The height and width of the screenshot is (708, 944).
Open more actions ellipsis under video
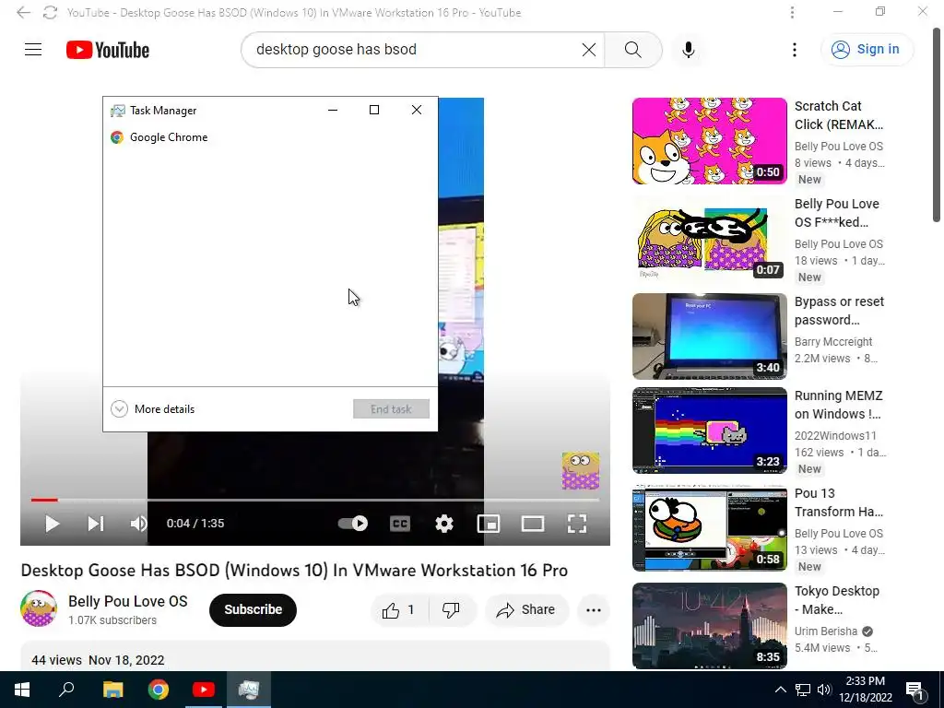(x=593, y=610)
